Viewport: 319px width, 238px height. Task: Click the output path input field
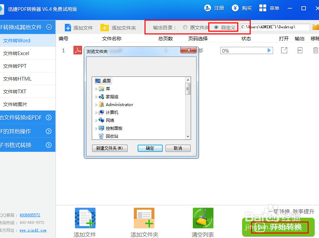pos(275,27)
